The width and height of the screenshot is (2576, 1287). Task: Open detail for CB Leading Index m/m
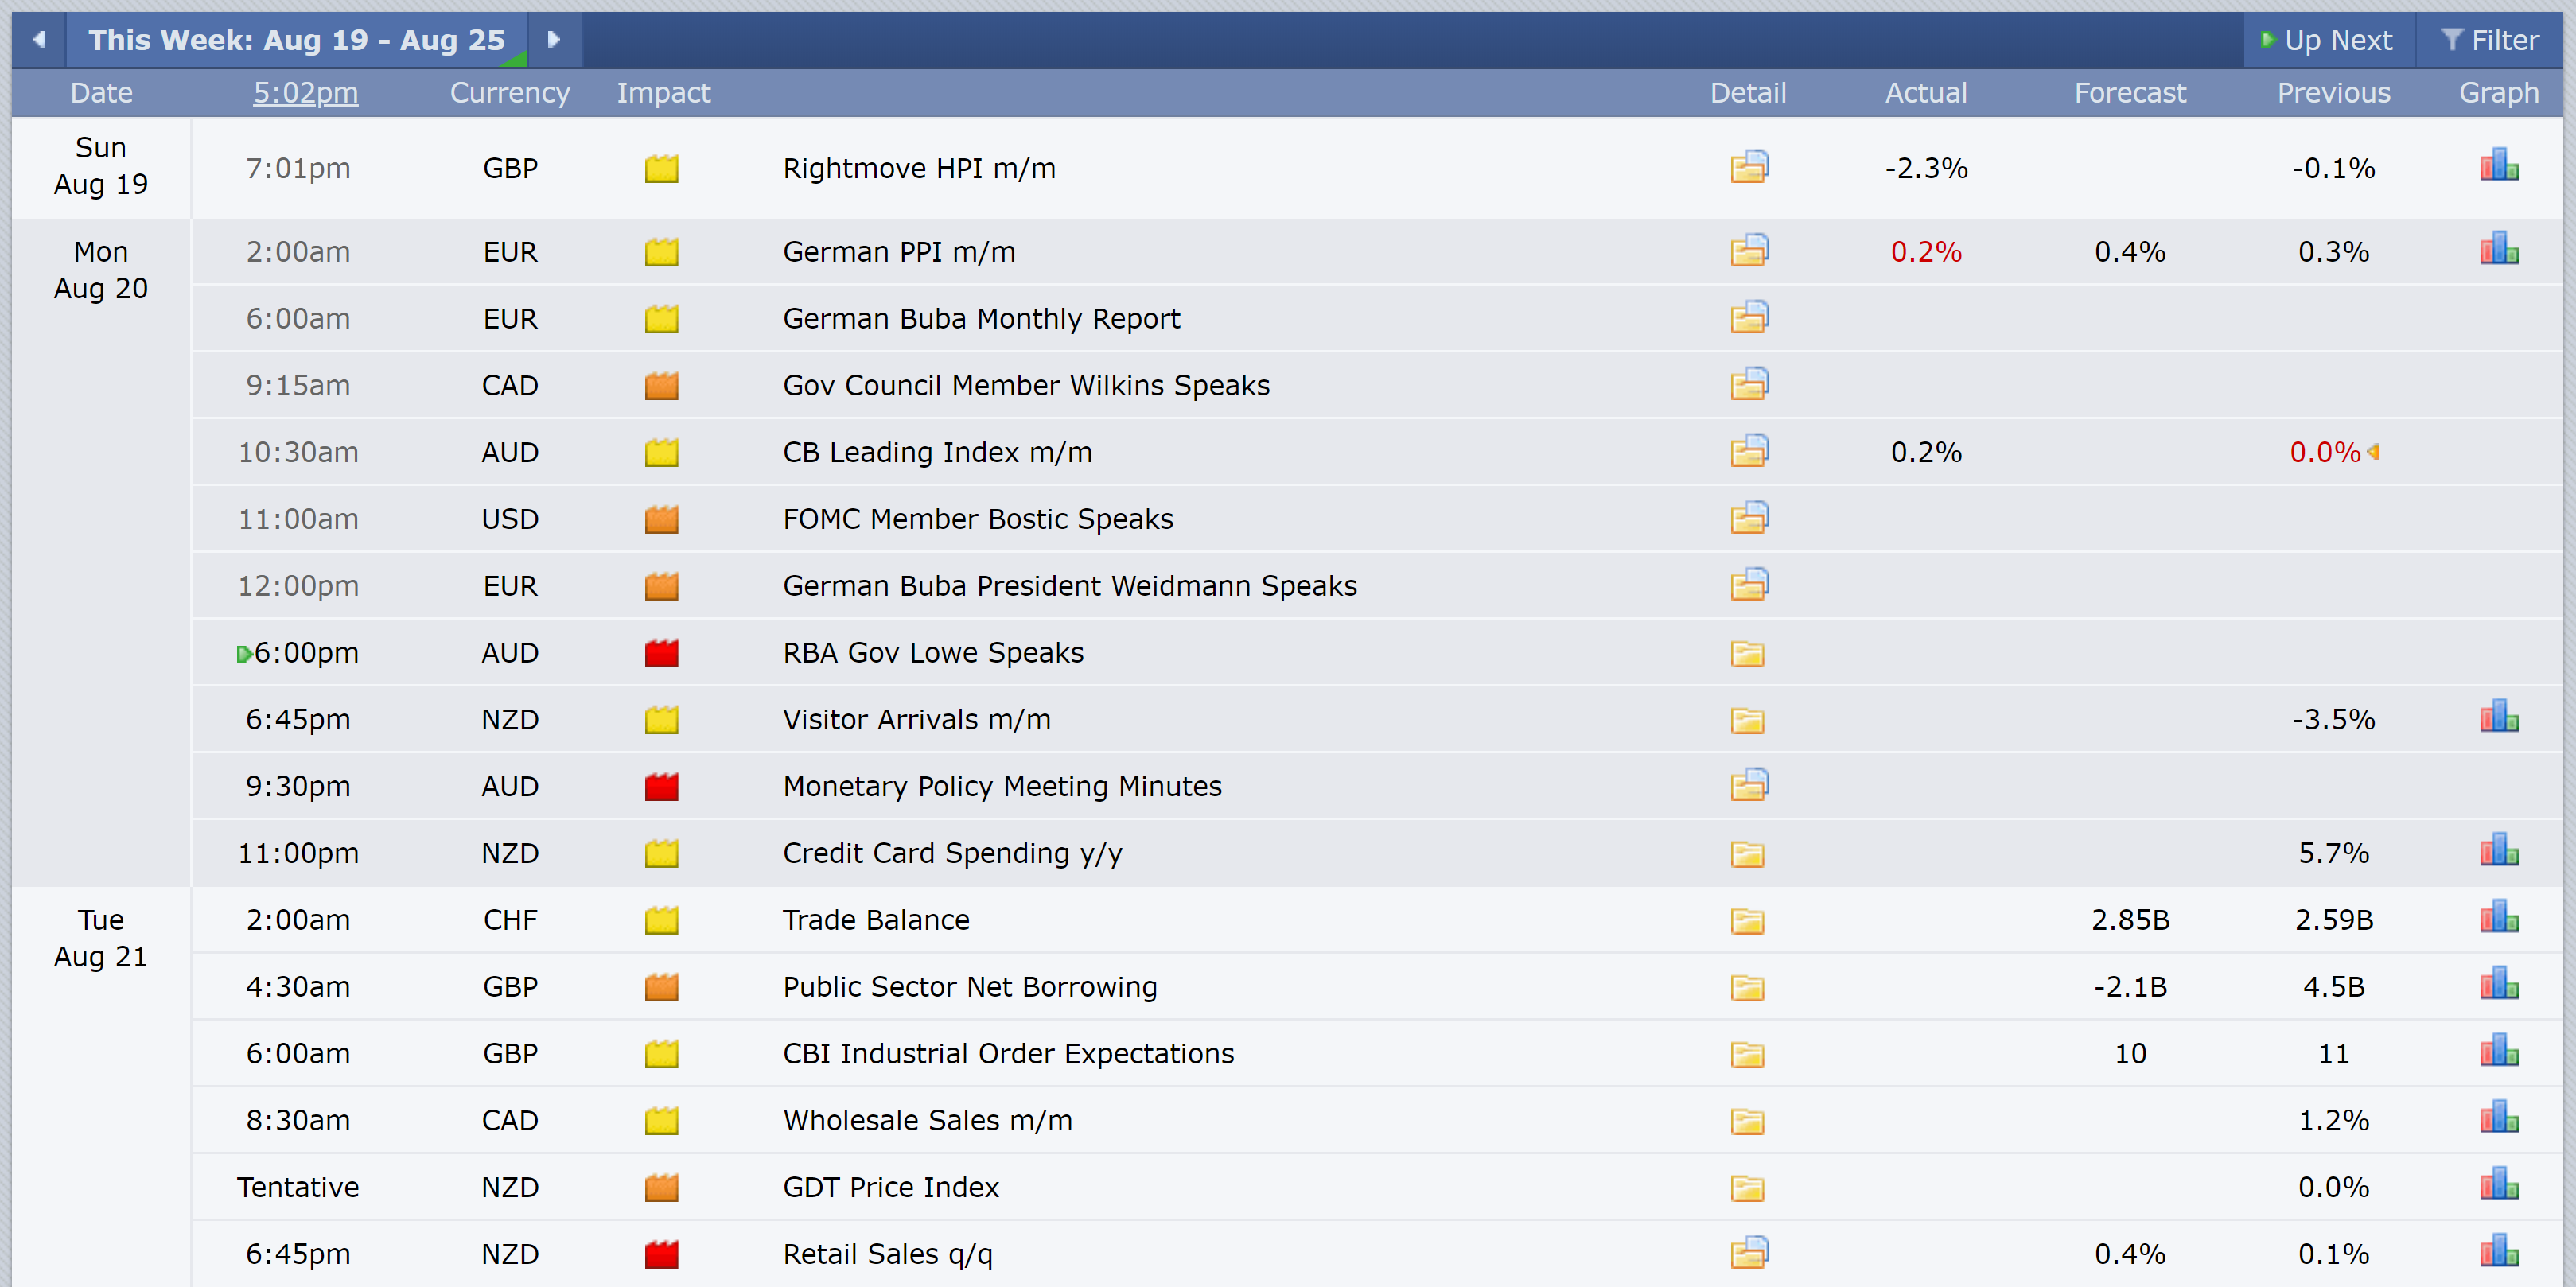coord(1749,452)
